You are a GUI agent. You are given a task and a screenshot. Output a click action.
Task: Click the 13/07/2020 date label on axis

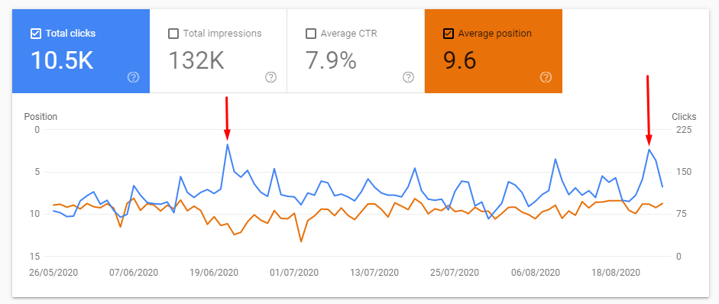coord(374,273)
